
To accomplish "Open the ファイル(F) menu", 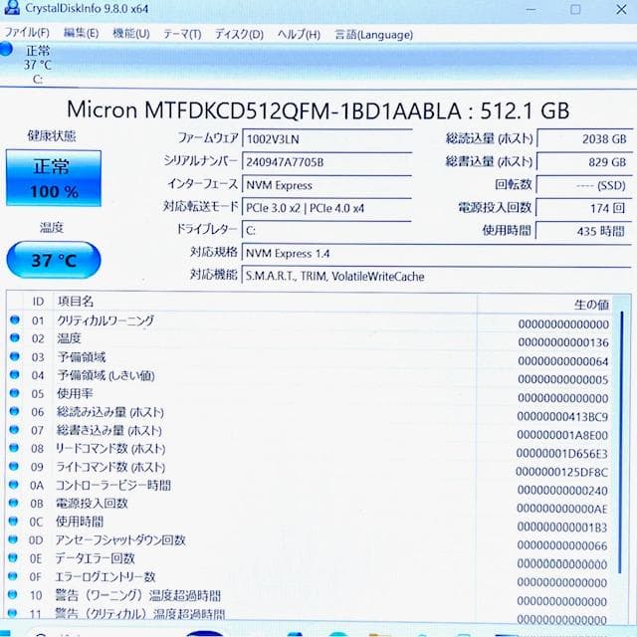I will 27,33.
